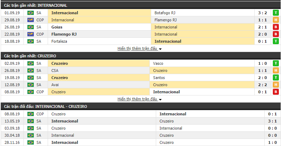
Task: Click green T badge for Botafogo RJ match
Action: [276, 13]
